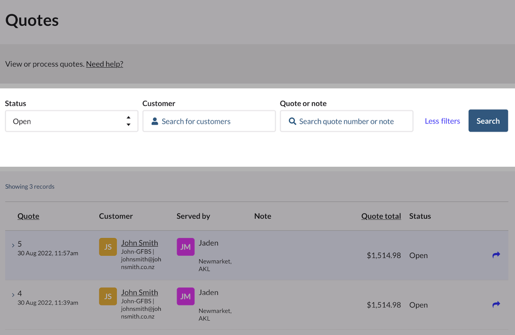Sort table by Quote total header

(381, 216)
